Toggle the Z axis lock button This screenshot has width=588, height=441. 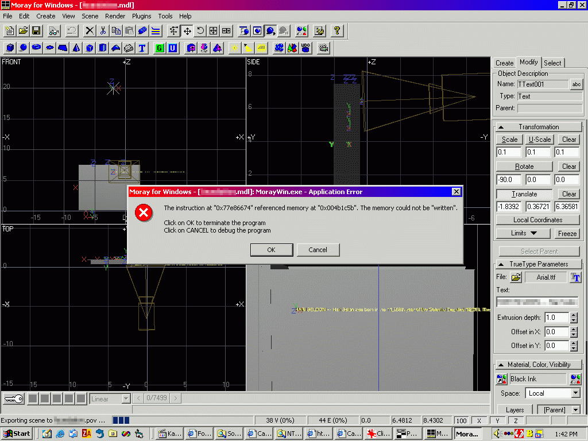pos(516,420)
